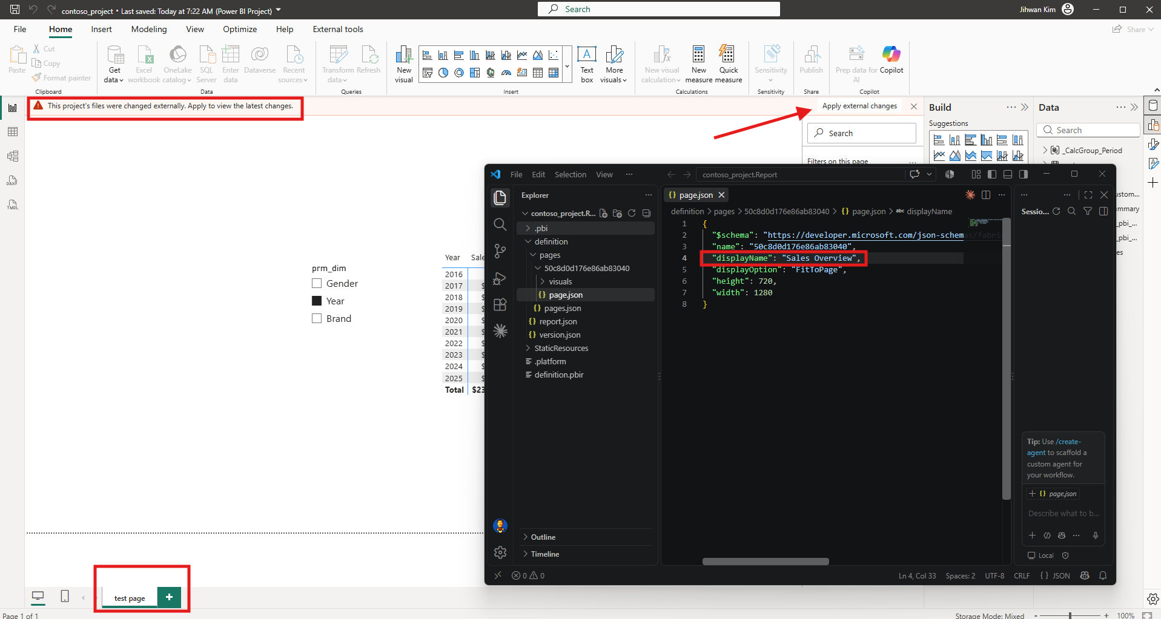This screenshot has width=1161, height=619.
Task: Open the Modeling ribbon tab
Action: click(x=149, y=29)
